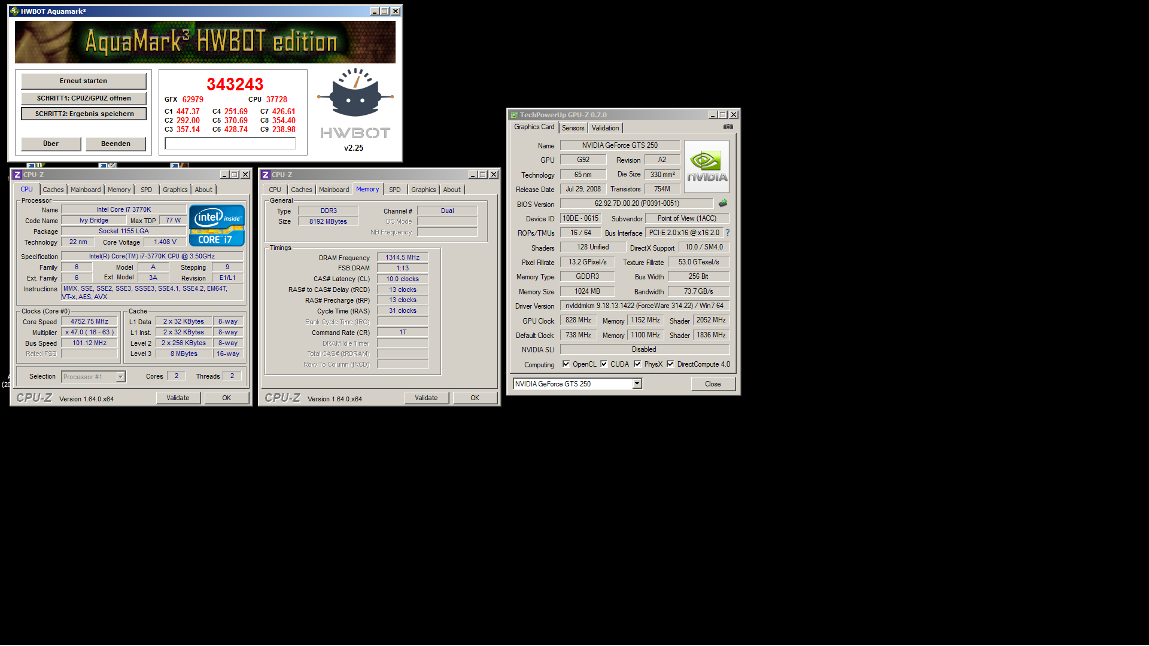
Task: Click the Aquamark total score 343243
Action: point(235,84)
